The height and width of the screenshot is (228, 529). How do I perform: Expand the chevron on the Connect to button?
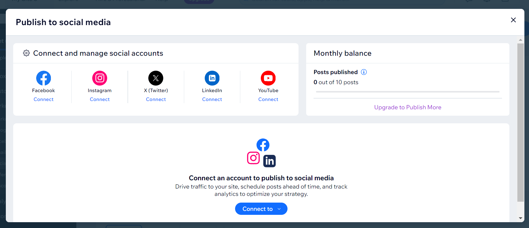point(279,209)
